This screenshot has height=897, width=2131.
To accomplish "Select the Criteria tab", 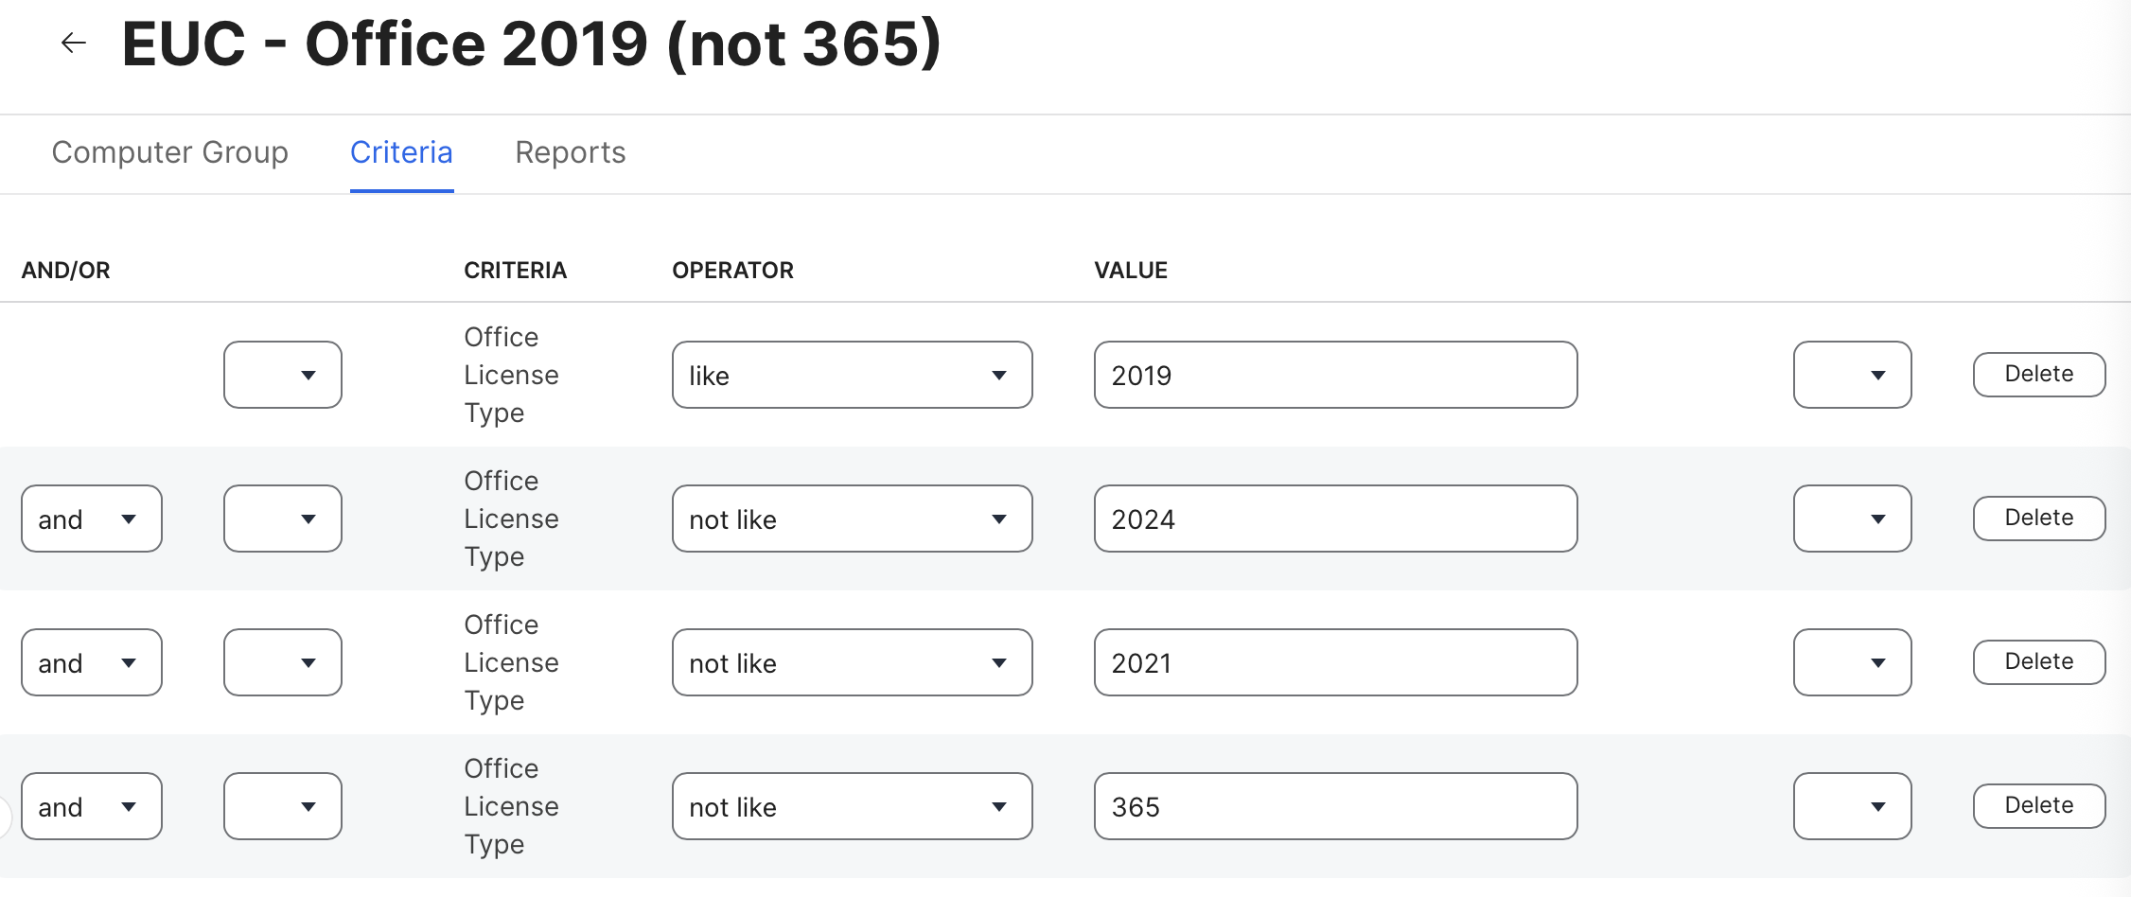I will pos(401,152).
